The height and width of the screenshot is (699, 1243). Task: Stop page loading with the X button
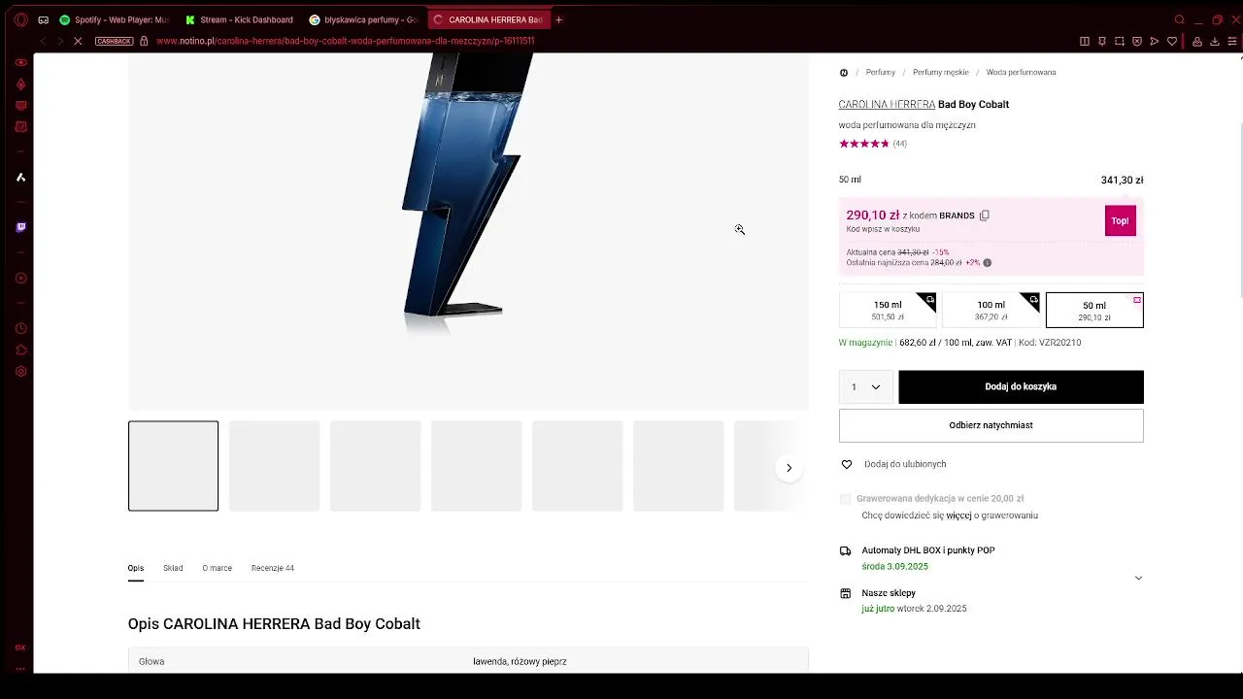pyautogui.click(x=78, y=41)
